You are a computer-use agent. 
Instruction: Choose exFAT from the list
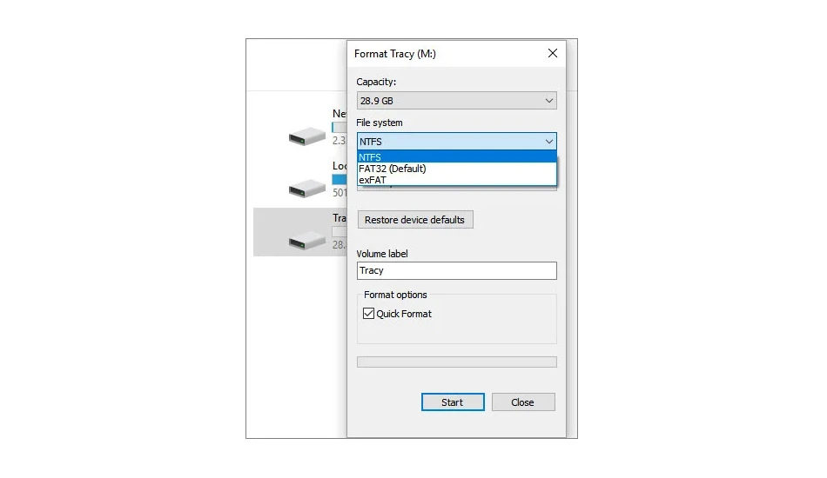click(457, 180)
